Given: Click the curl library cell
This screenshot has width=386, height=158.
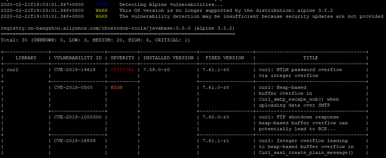Looking at the screenshot, I should (13, 70).
